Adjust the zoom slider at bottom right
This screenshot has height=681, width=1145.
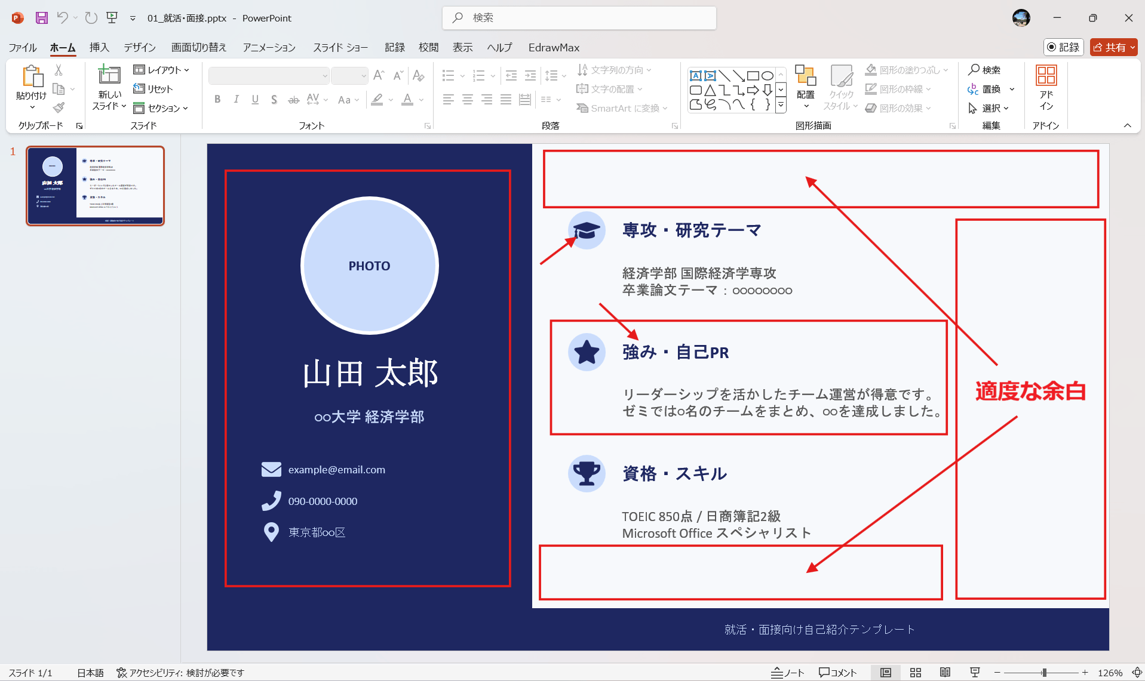click(x=1043, y=672)
